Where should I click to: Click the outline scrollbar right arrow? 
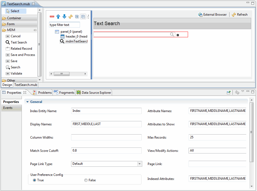[x=85, y=74]
